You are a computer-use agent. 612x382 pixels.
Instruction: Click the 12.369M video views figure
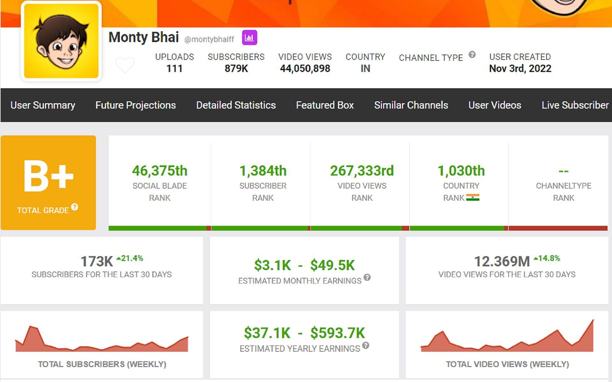click(502, 262)
